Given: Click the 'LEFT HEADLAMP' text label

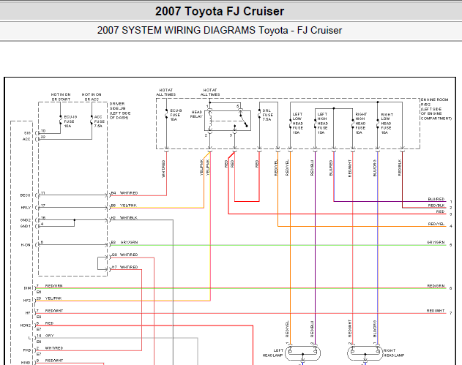Looking at the screenshot, I should tap(273, 353).
